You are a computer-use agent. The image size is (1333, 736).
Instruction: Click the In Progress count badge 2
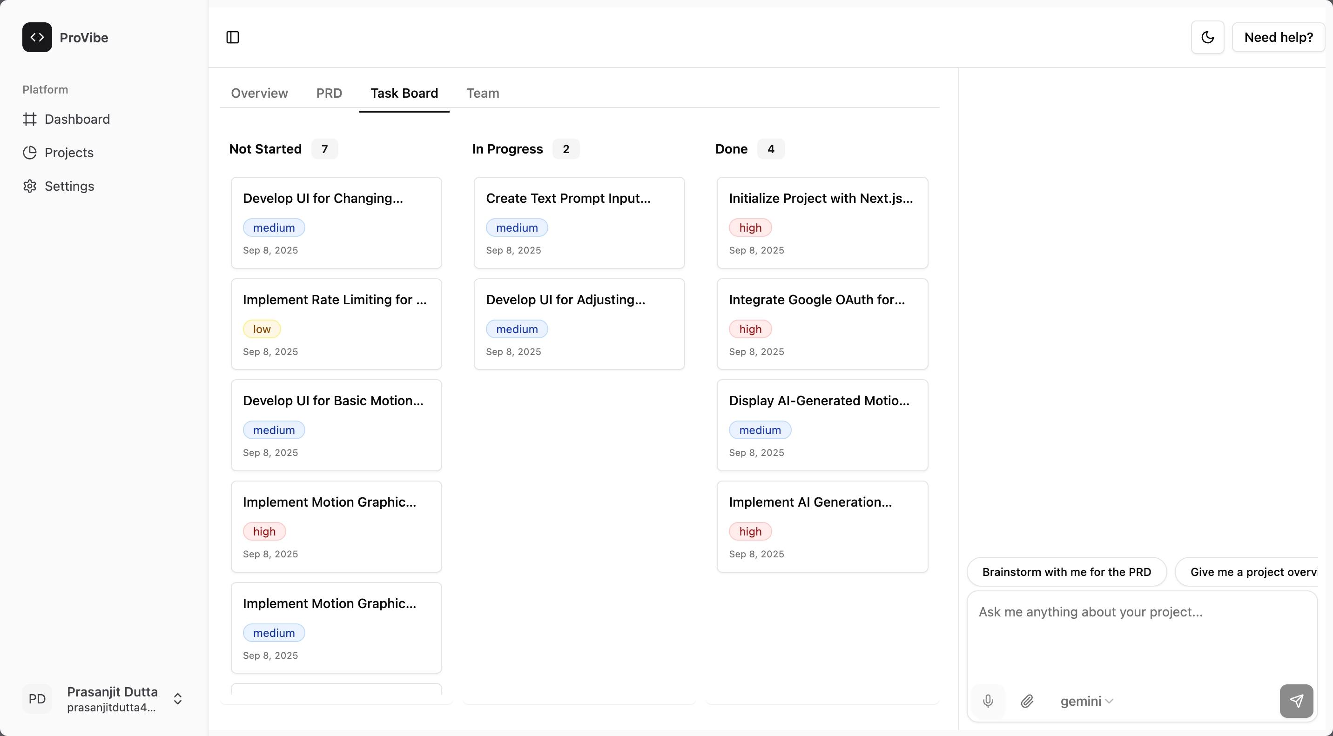tap(566, 149)
